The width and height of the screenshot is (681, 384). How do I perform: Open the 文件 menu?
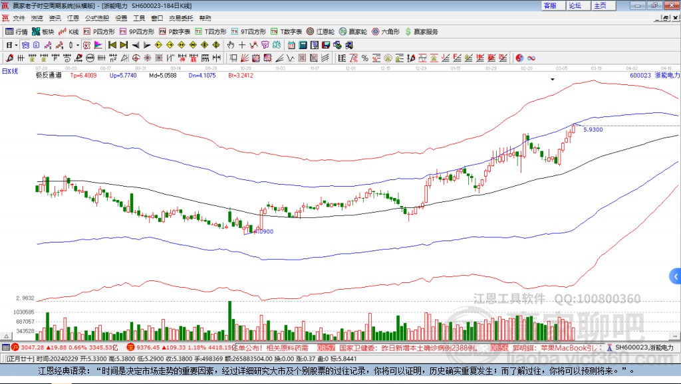point(19,18)
